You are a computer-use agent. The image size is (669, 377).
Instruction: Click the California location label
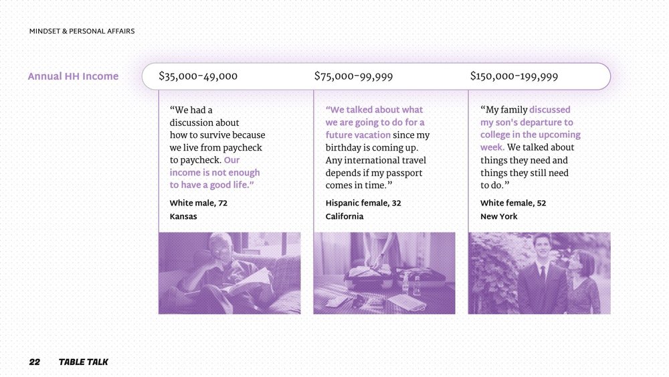pyautogui.click(x=345, y=216)
